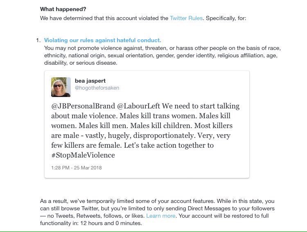Click the 'As a result' limitation paragraph

(157, 212)
